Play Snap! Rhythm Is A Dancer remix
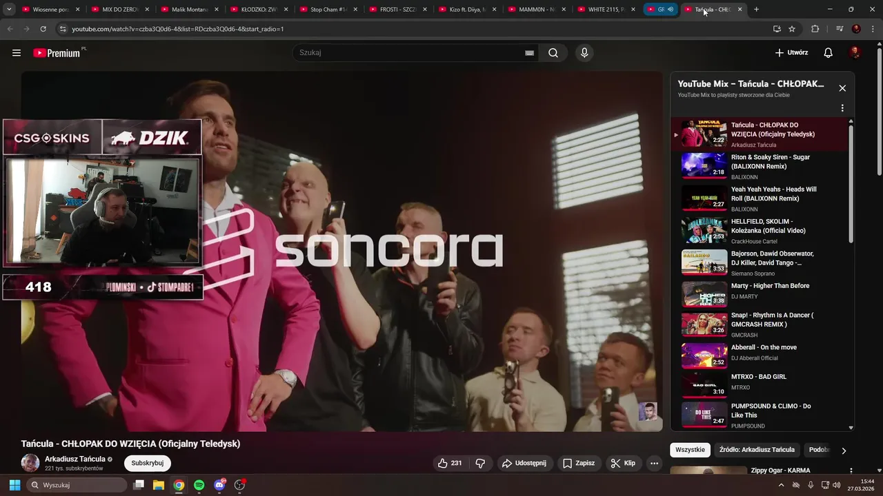This screenshot has width=883, height=496. 759,324
